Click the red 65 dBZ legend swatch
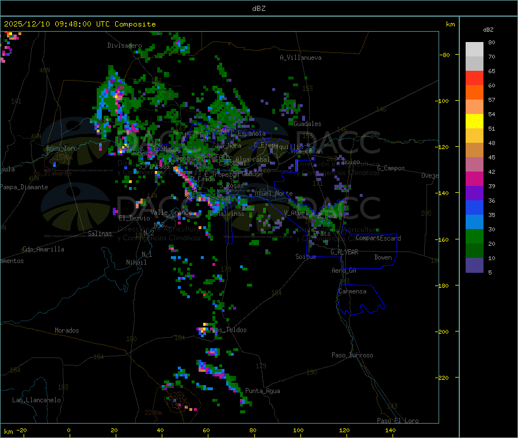 (x=474, y=78)
